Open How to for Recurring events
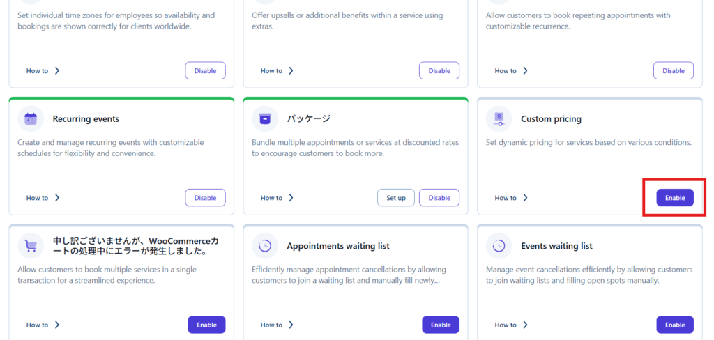Viewport: 714px width, 340px height. [43, 198]
